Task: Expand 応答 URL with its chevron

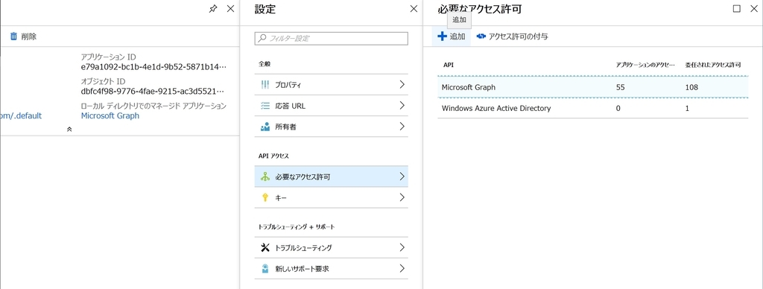Action: point(402,106)
